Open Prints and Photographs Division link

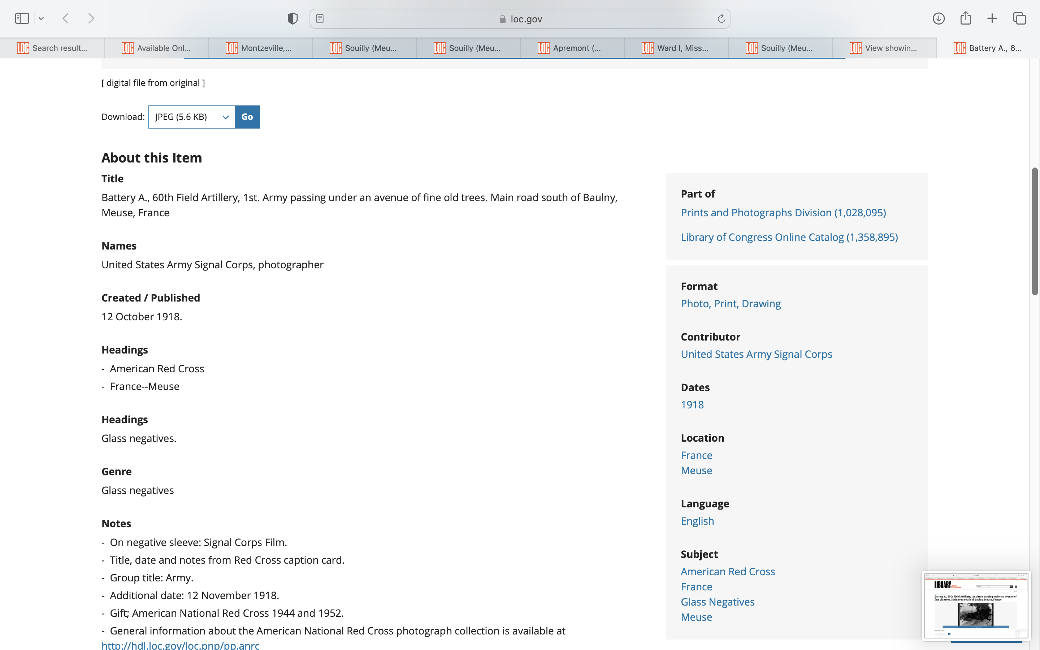783,212
